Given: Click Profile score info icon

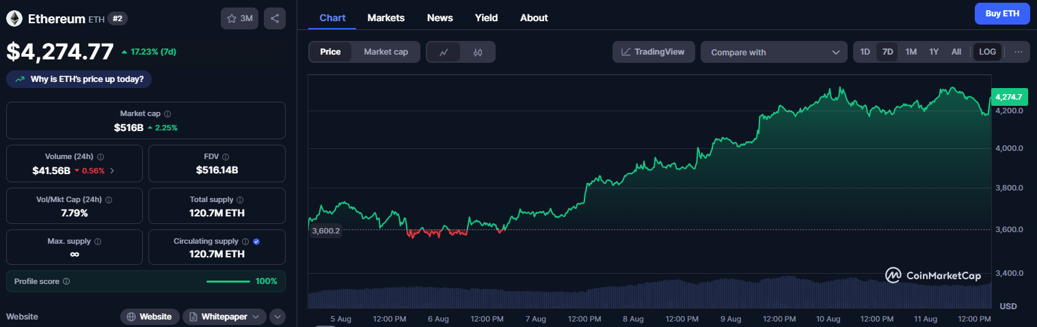Looking at the screenshot, I should (x=66, y=281).
